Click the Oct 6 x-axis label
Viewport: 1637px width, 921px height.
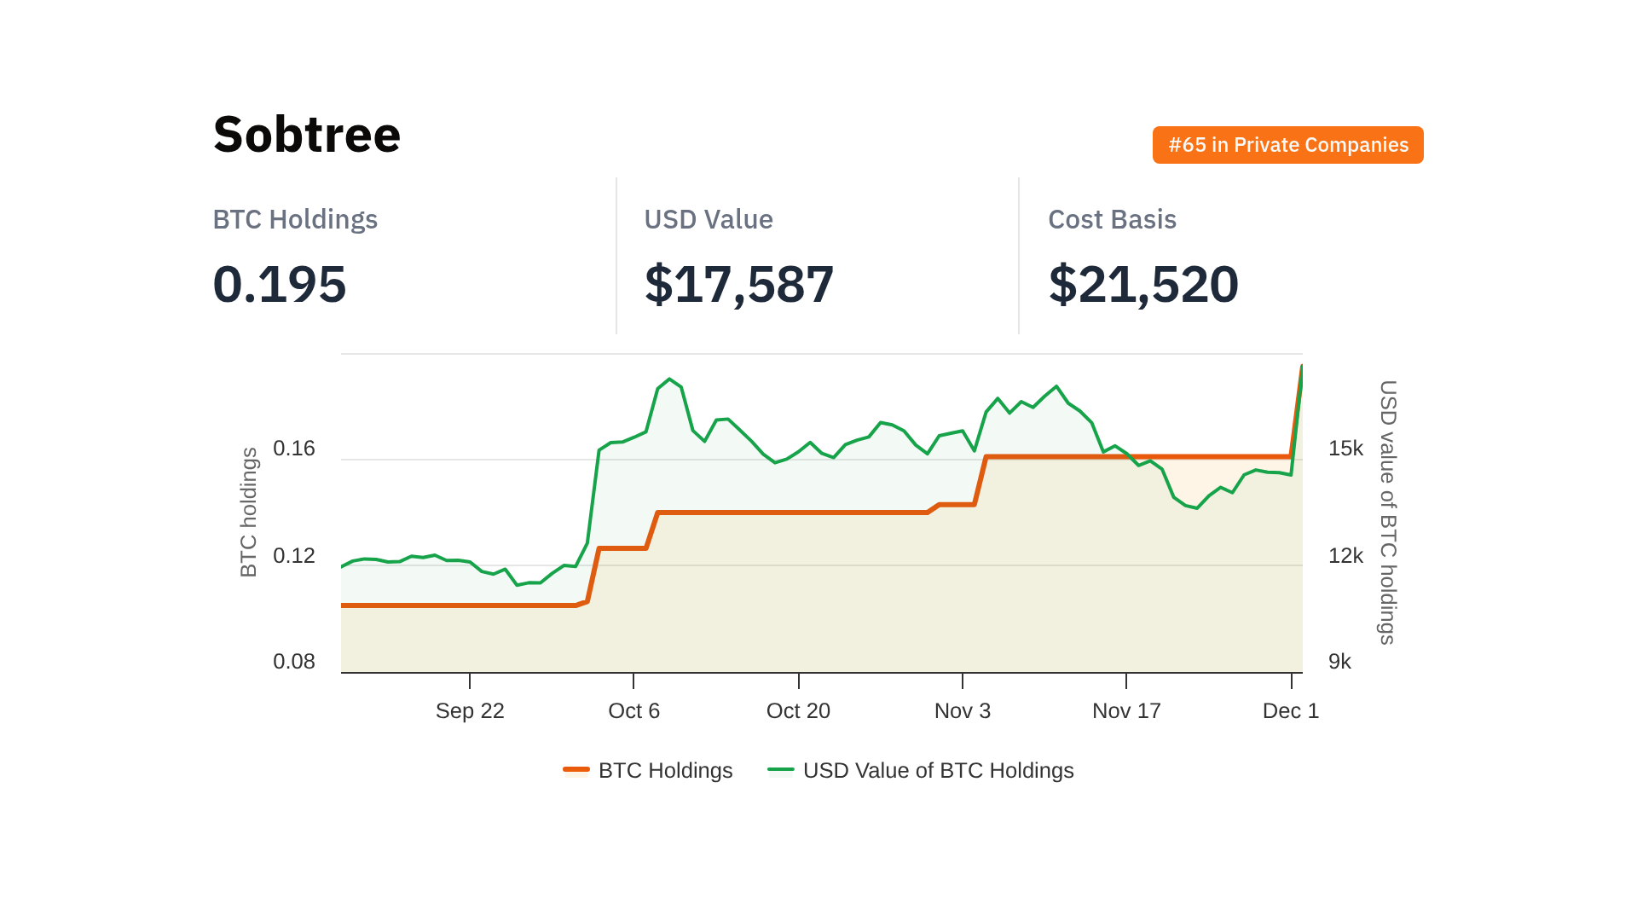[x=633, y=710]
